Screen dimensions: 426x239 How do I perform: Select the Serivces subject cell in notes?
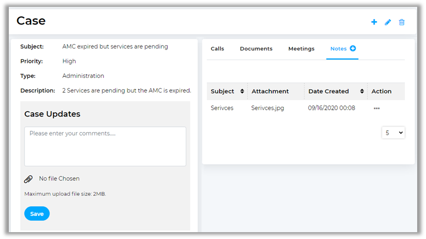click(x=222, y=108)
